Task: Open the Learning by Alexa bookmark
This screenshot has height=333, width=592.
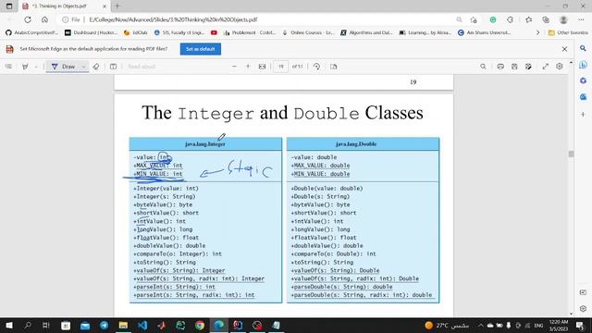Action: (425, 33)
